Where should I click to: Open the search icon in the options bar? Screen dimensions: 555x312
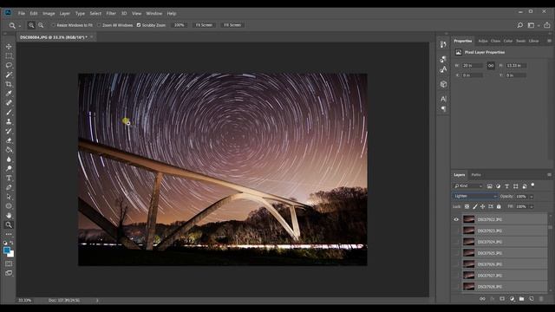point(519,25)
